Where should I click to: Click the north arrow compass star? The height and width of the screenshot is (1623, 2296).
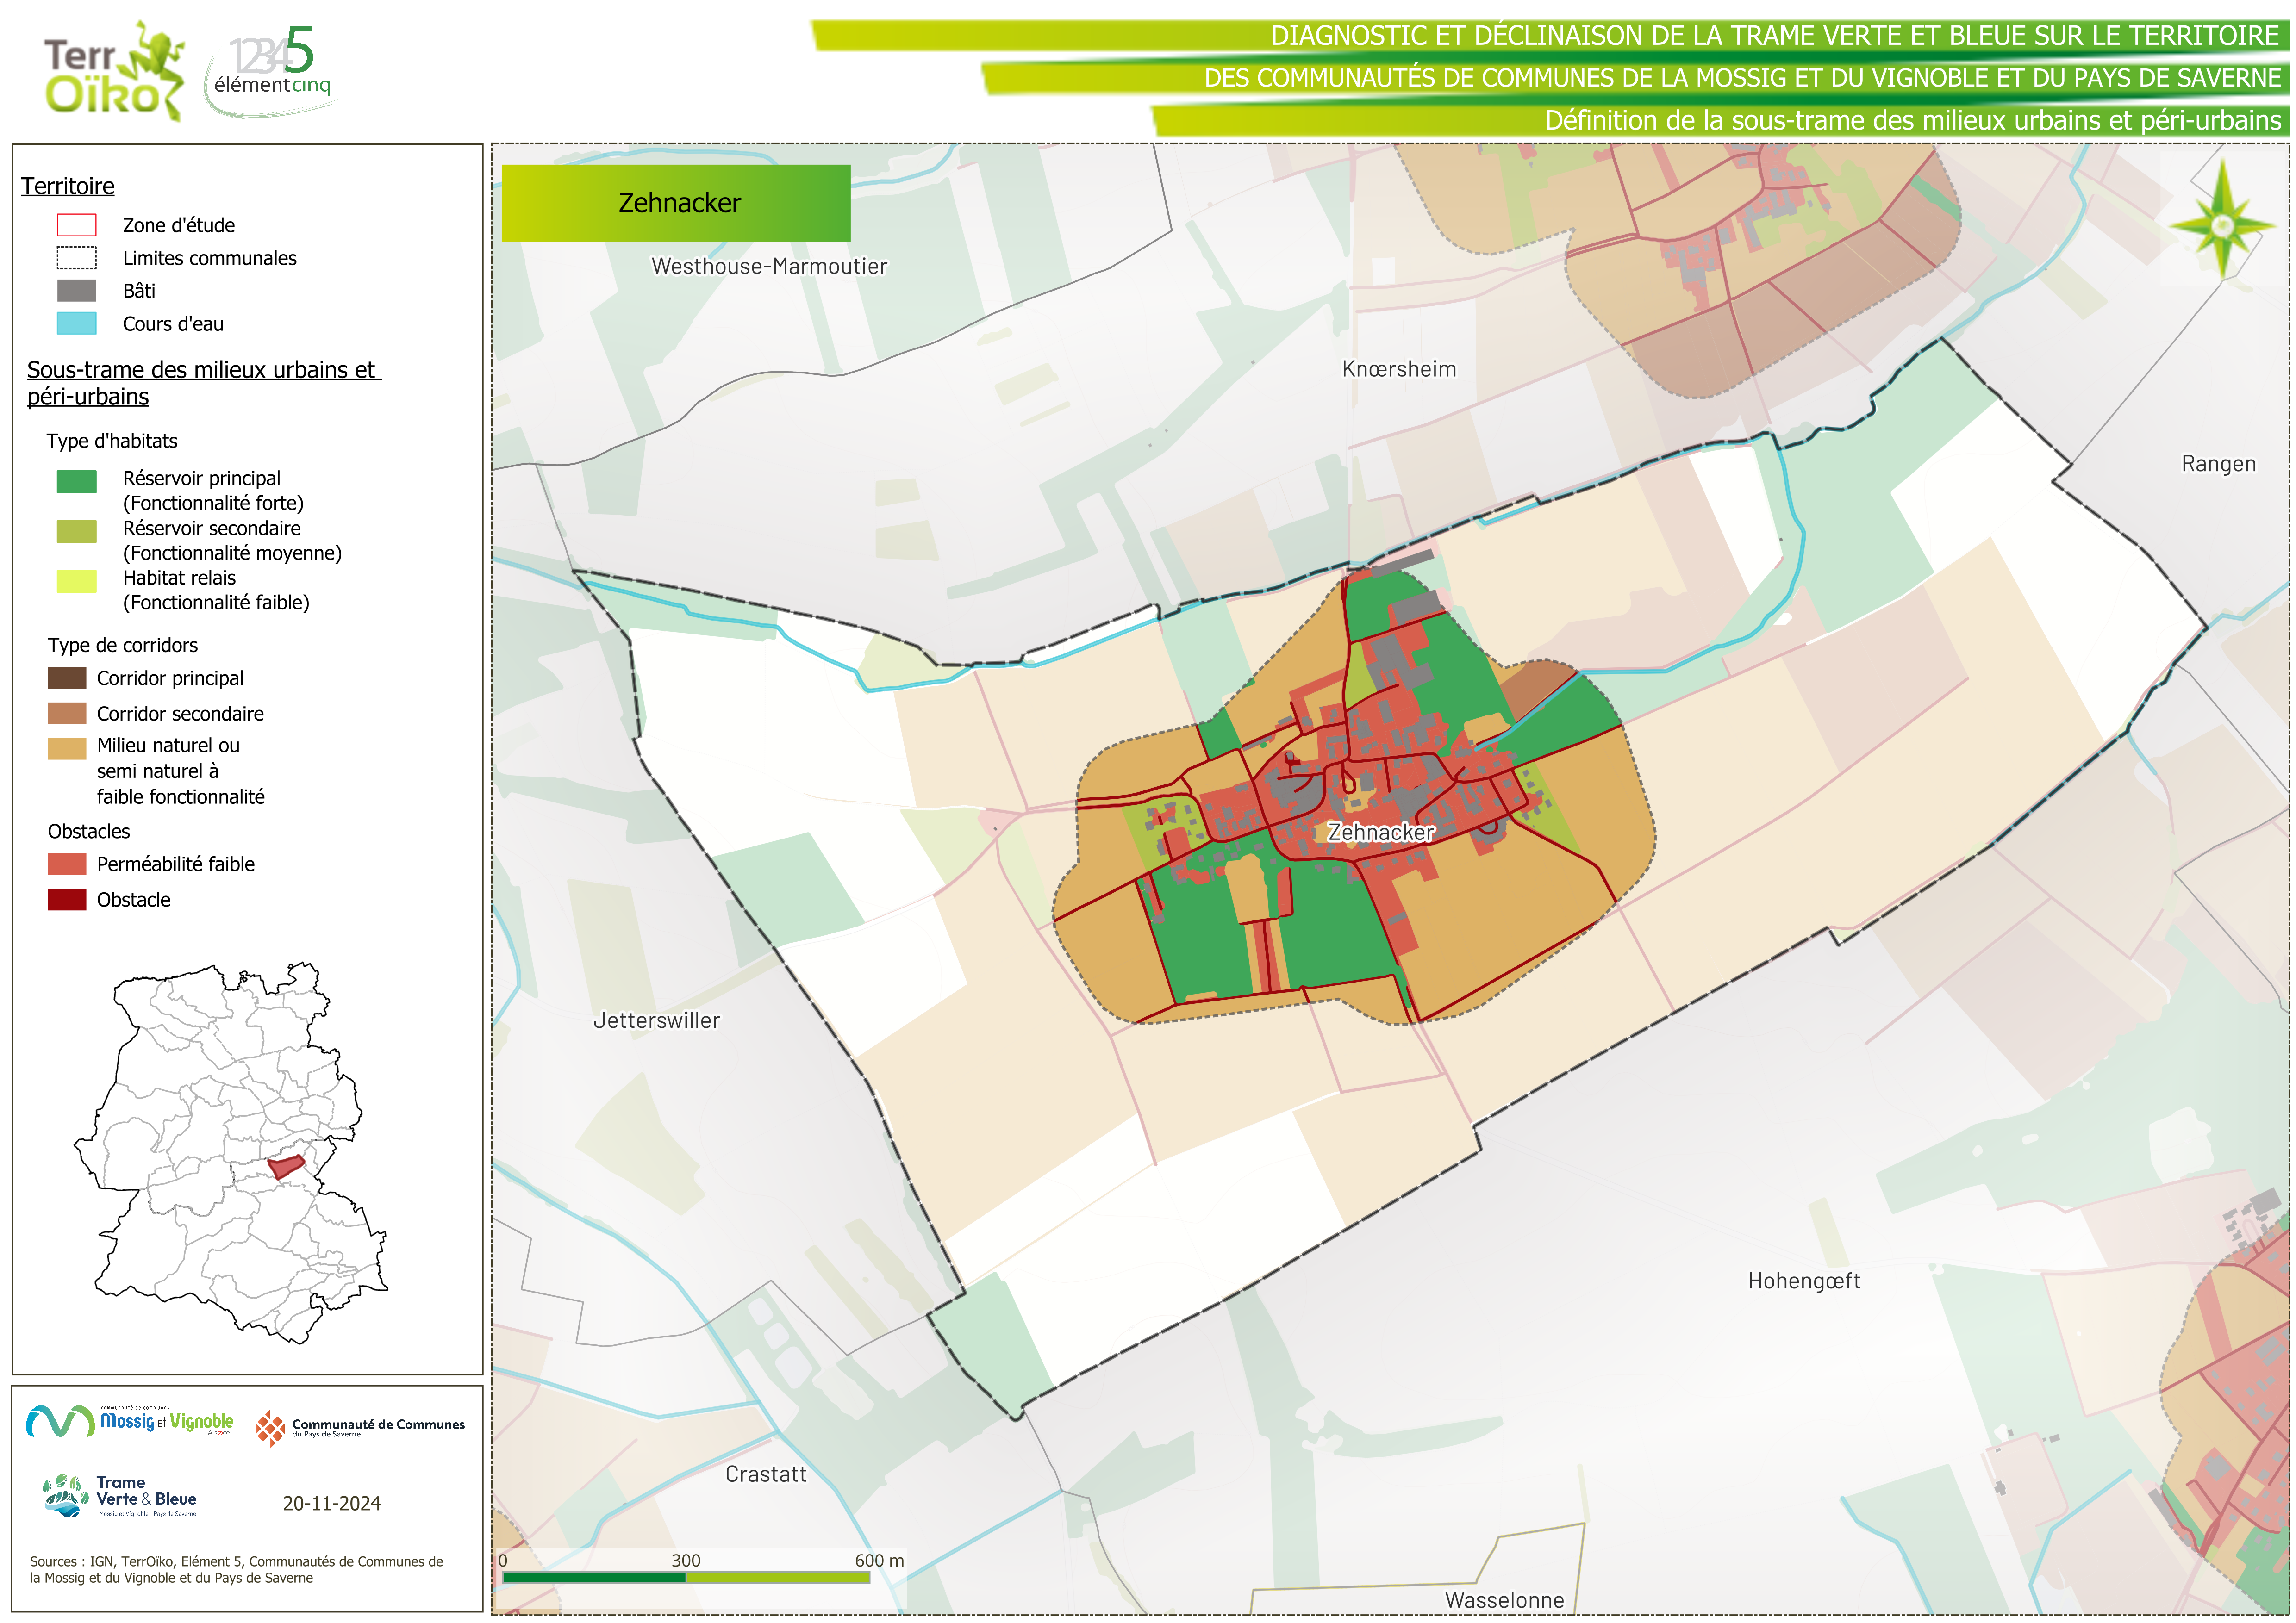point(2222,225)
